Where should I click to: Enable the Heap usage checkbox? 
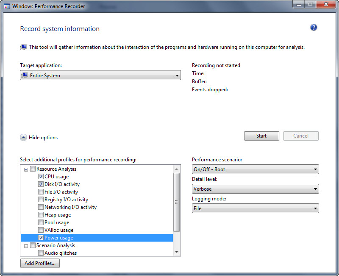point(41,215)
